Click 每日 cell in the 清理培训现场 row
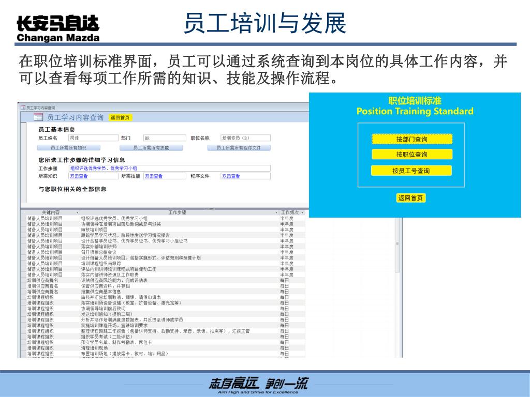This screenshot has height=397, width=530. coord(284,348)
